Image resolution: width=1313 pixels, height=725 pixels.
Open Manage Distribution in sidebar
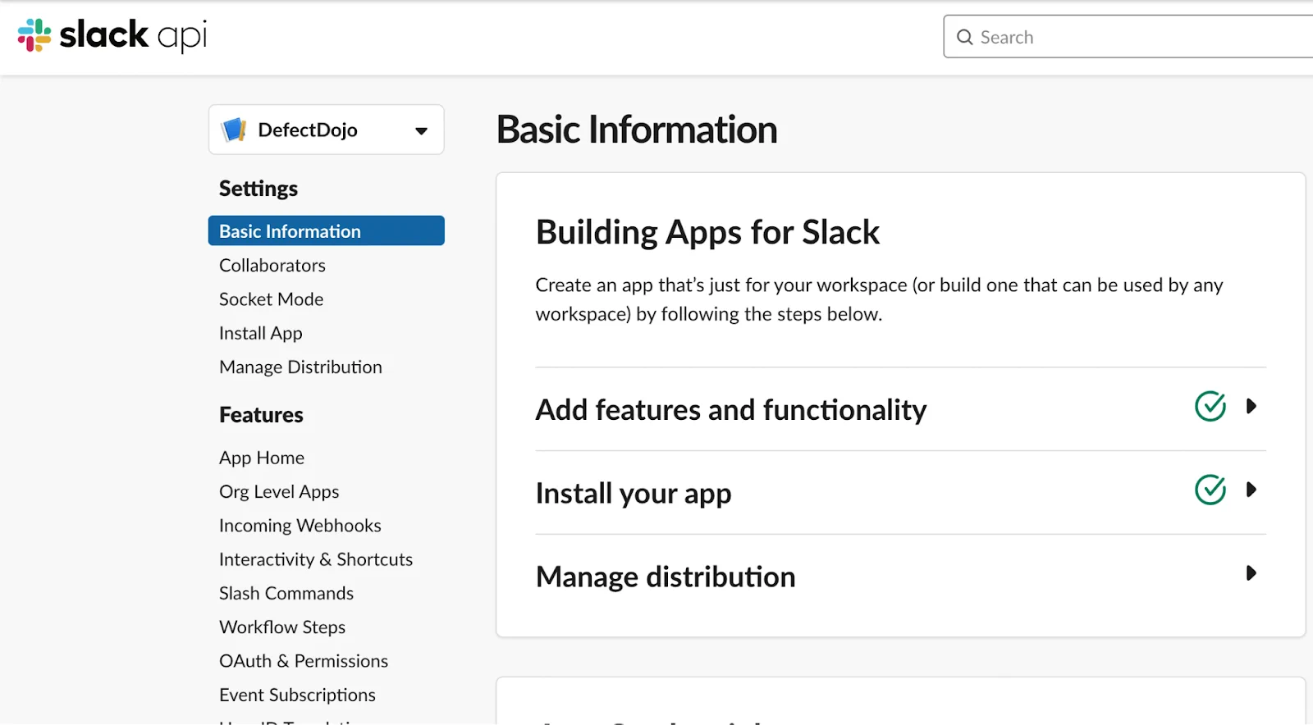tap(300, 367)
